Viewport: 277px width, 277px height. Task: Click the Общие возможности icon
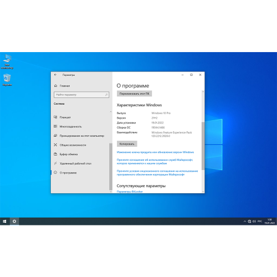[55, 145]
